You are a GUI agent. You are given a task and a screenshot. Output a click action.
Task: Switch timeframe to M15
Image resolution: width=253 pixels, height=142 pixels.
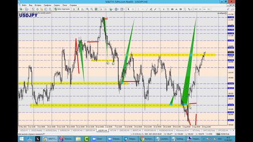pos(196,9)
